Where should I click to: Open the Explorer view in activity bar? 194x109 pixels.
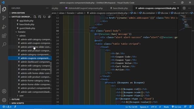point(4,9)
